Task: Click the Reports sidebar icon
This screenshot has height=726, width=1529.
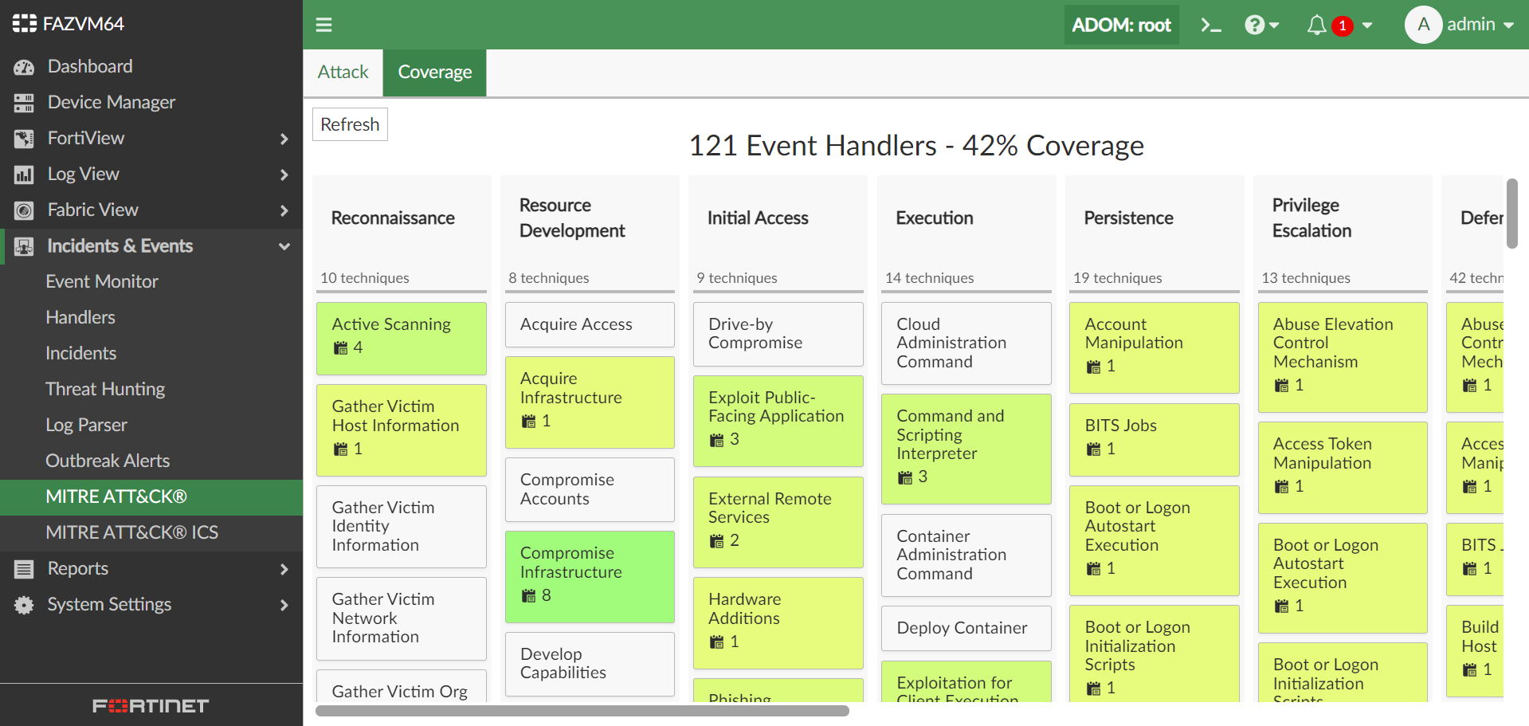Action: point(24,569)
